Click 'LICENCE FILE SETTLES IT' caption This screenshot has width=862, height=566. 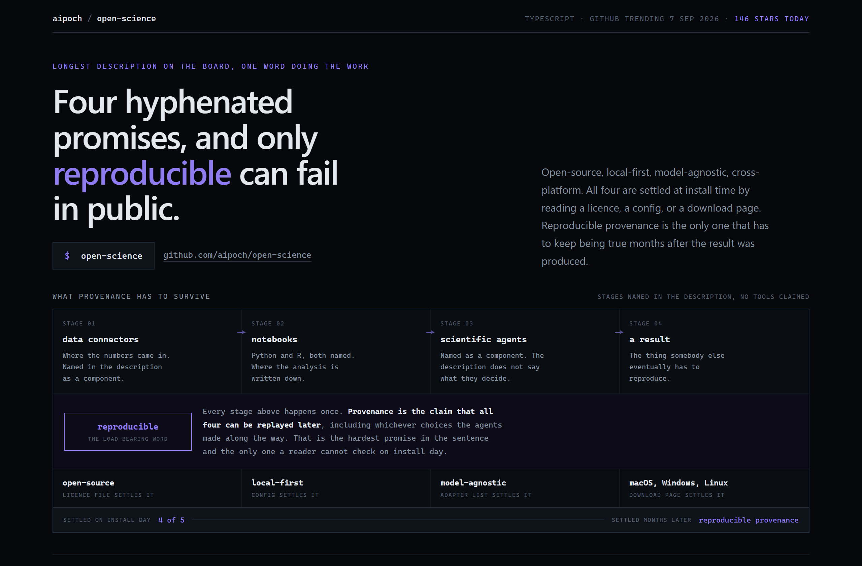[x=108, y=495]
